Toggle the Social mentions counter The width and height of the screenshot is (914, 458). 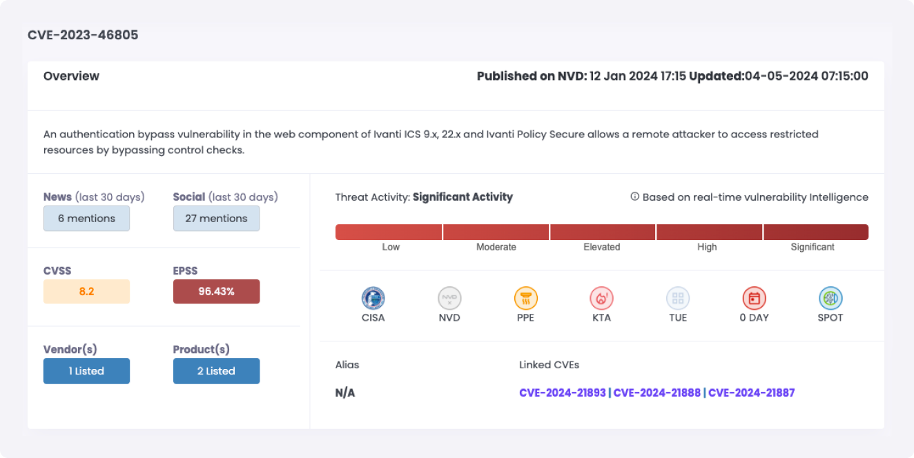[216, 218]
